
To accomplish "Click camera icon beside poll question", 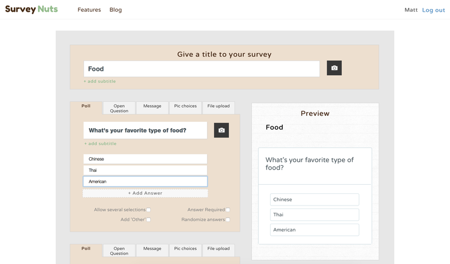I will [221, 130].
